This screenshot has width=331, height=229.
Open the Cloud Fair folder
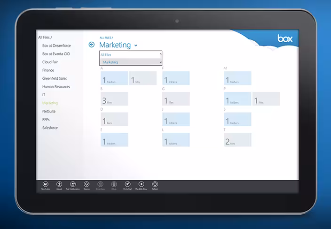coord(50,62)
